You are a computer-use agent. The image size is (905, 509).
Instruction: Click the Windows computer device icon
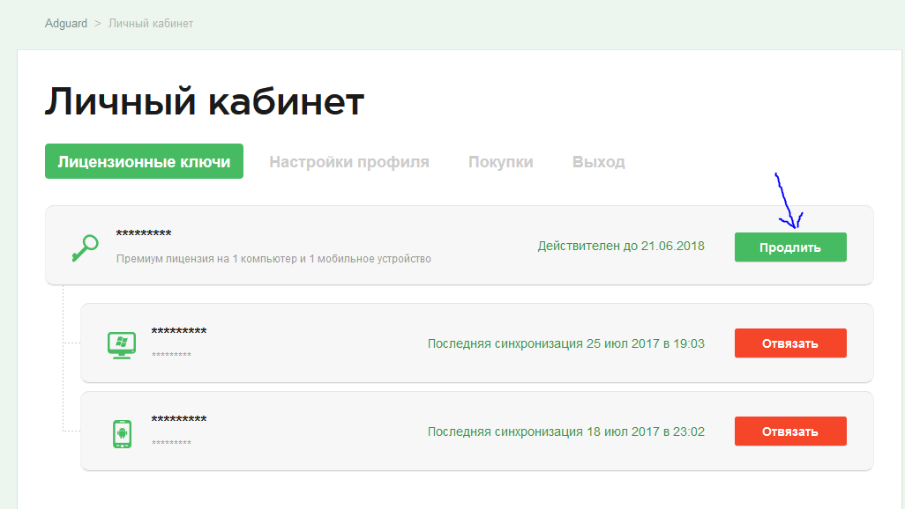click(122, 345)
